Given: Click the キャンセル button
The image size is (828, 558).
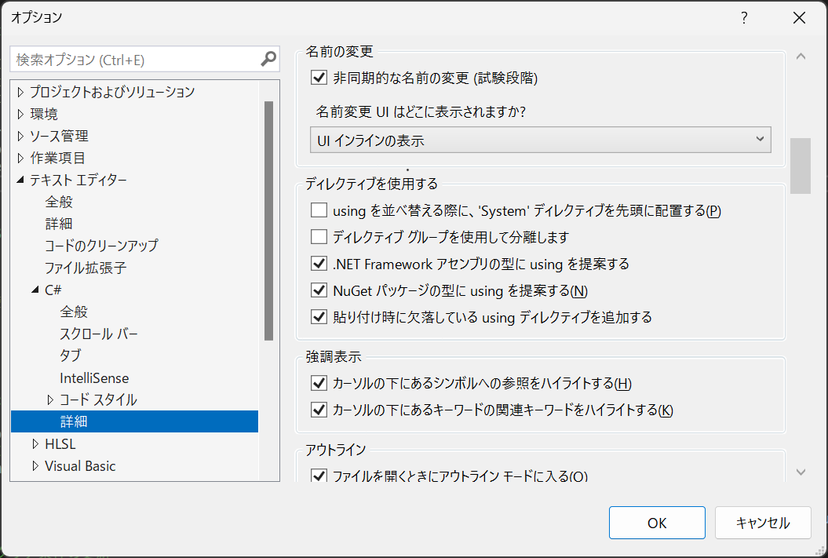Looking at the screenshot, I should (x=762, y=522).
